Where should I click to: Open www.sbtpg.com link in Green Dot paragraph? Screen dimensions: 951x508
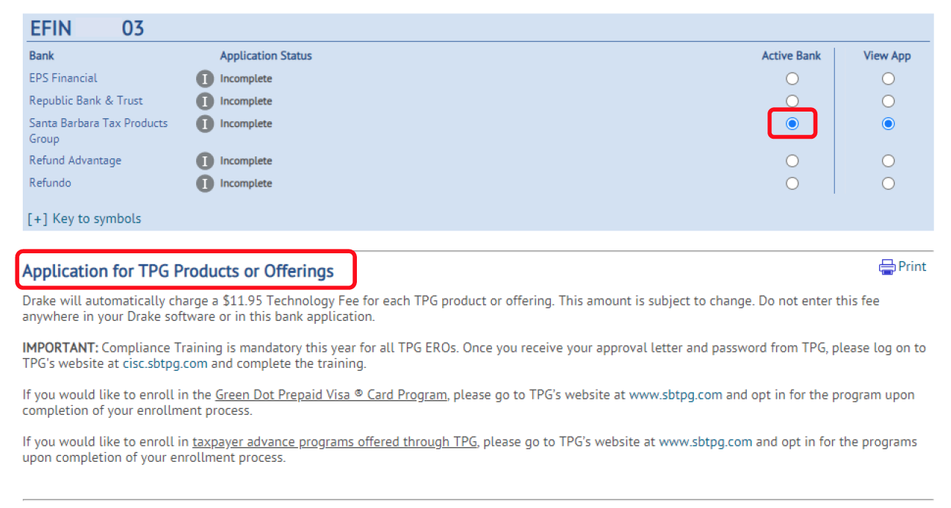[x=676, y=395]
